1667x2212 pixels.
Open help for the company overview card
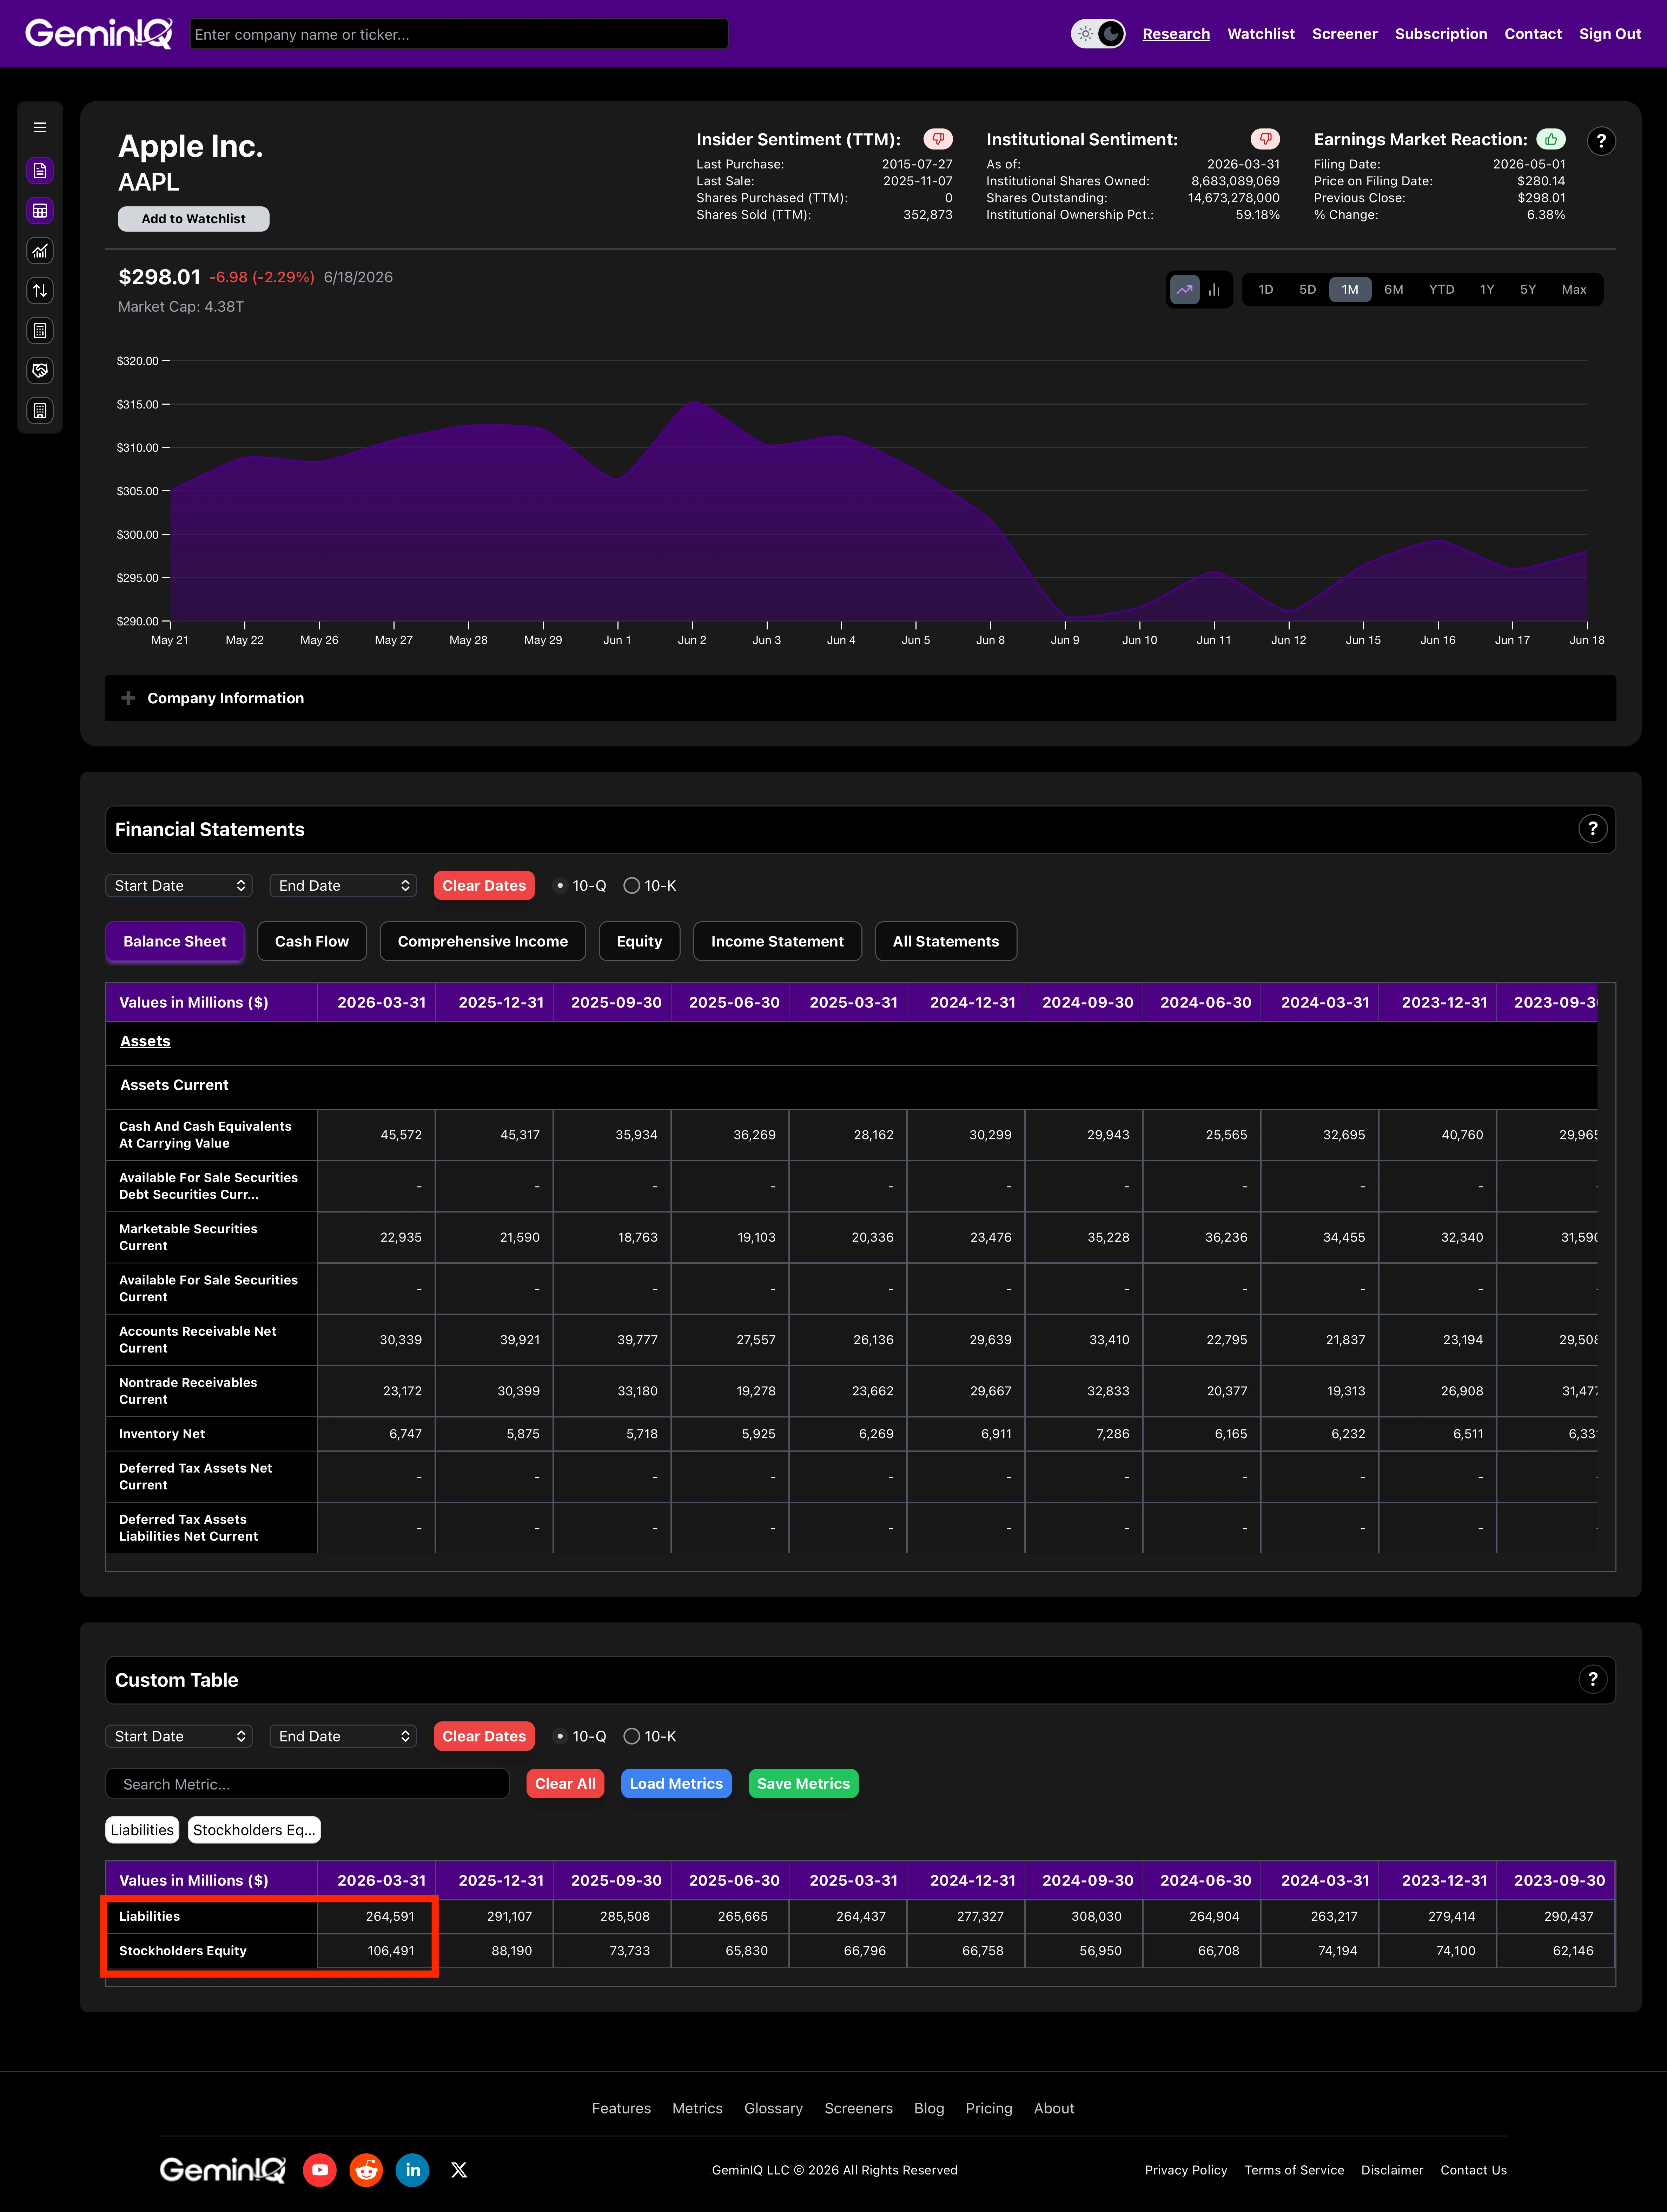(1601, 141)
